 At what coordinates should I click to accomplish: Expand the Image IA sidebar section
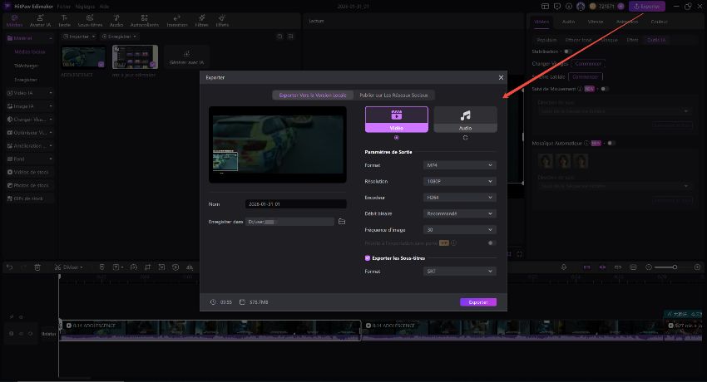[29, 106]
